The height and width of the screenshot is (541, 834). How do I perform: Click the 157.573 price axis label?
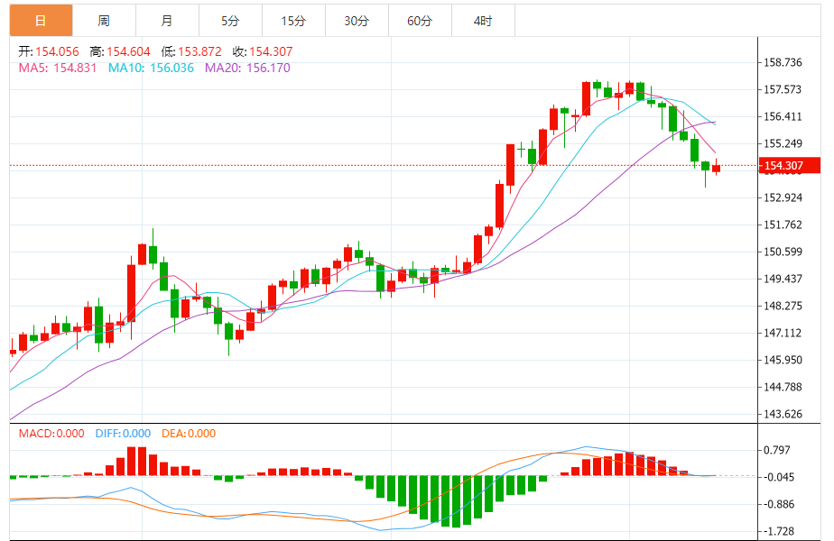pos(783,89)
